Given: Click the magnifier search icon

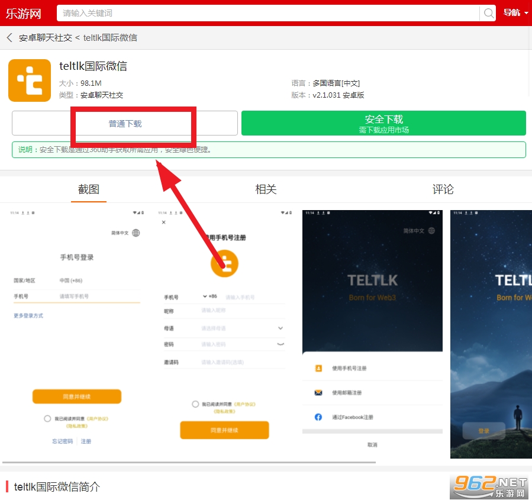Looking at the screenshot, I should pos(488,13).
